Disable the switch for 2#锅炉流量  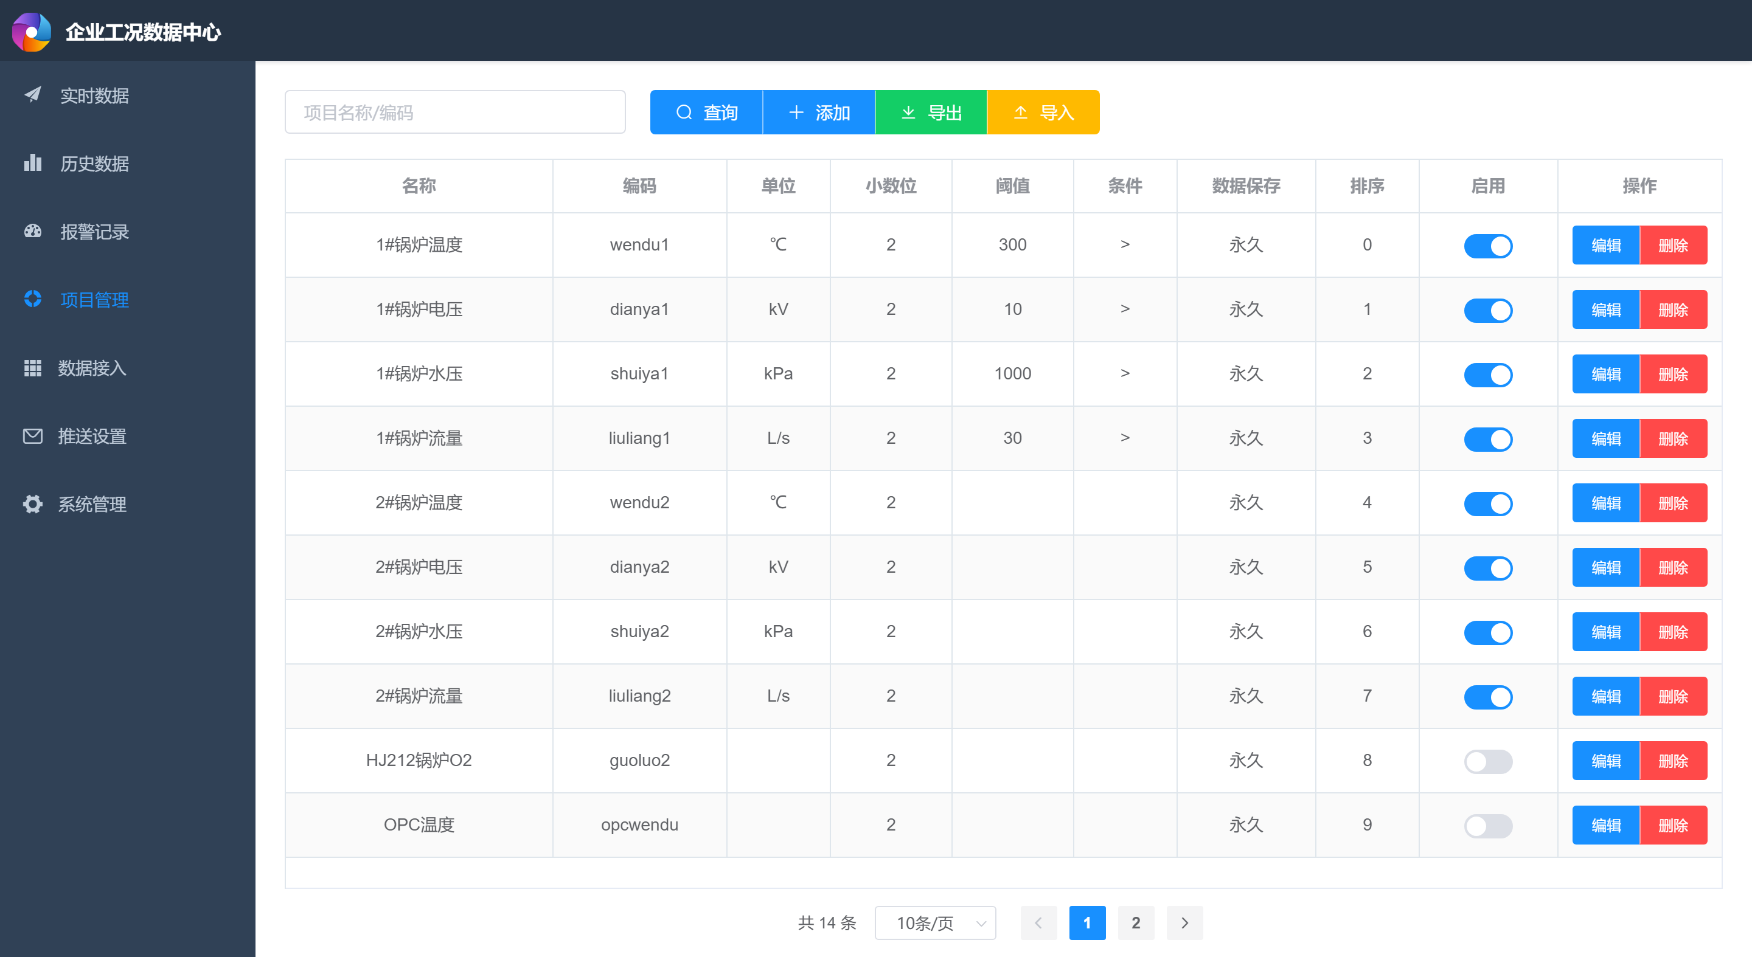pos(1488,697)
